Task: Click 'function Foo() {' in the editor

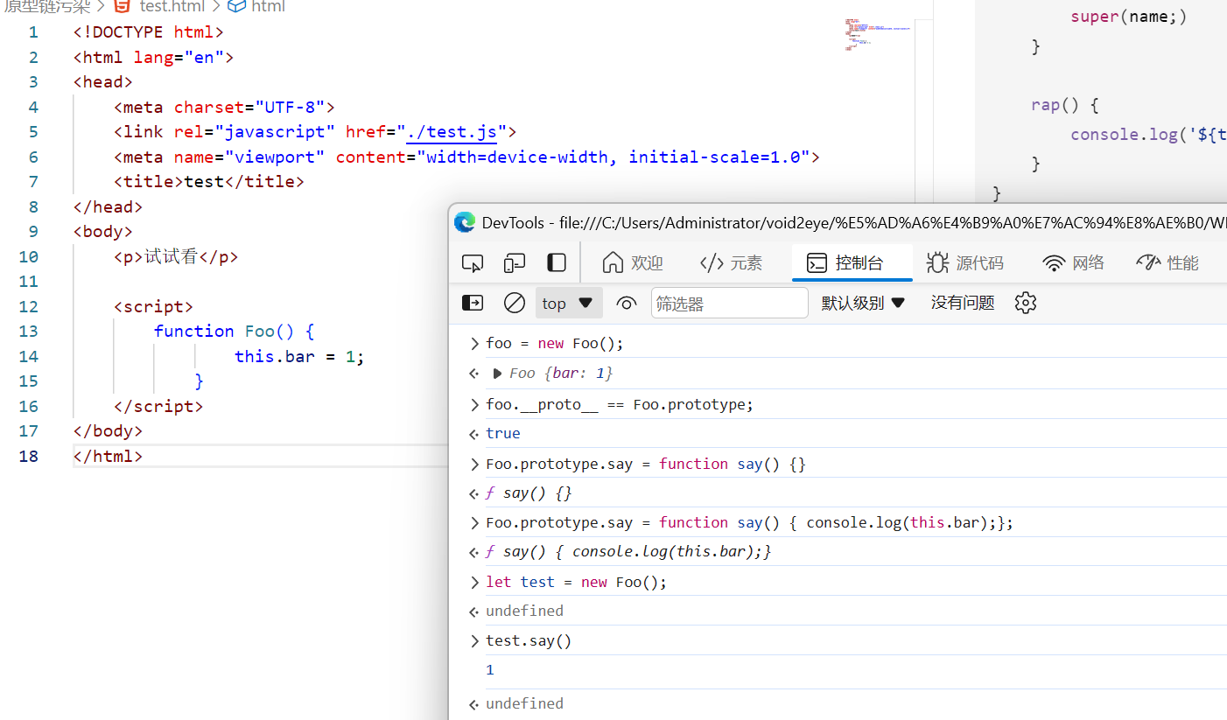Action: [x=234, y=331]
